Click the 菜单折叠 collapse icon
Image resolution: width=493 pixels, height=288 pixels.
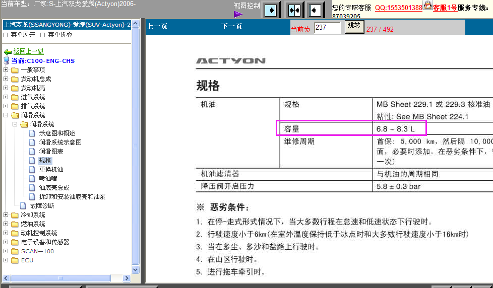(42, 35)
